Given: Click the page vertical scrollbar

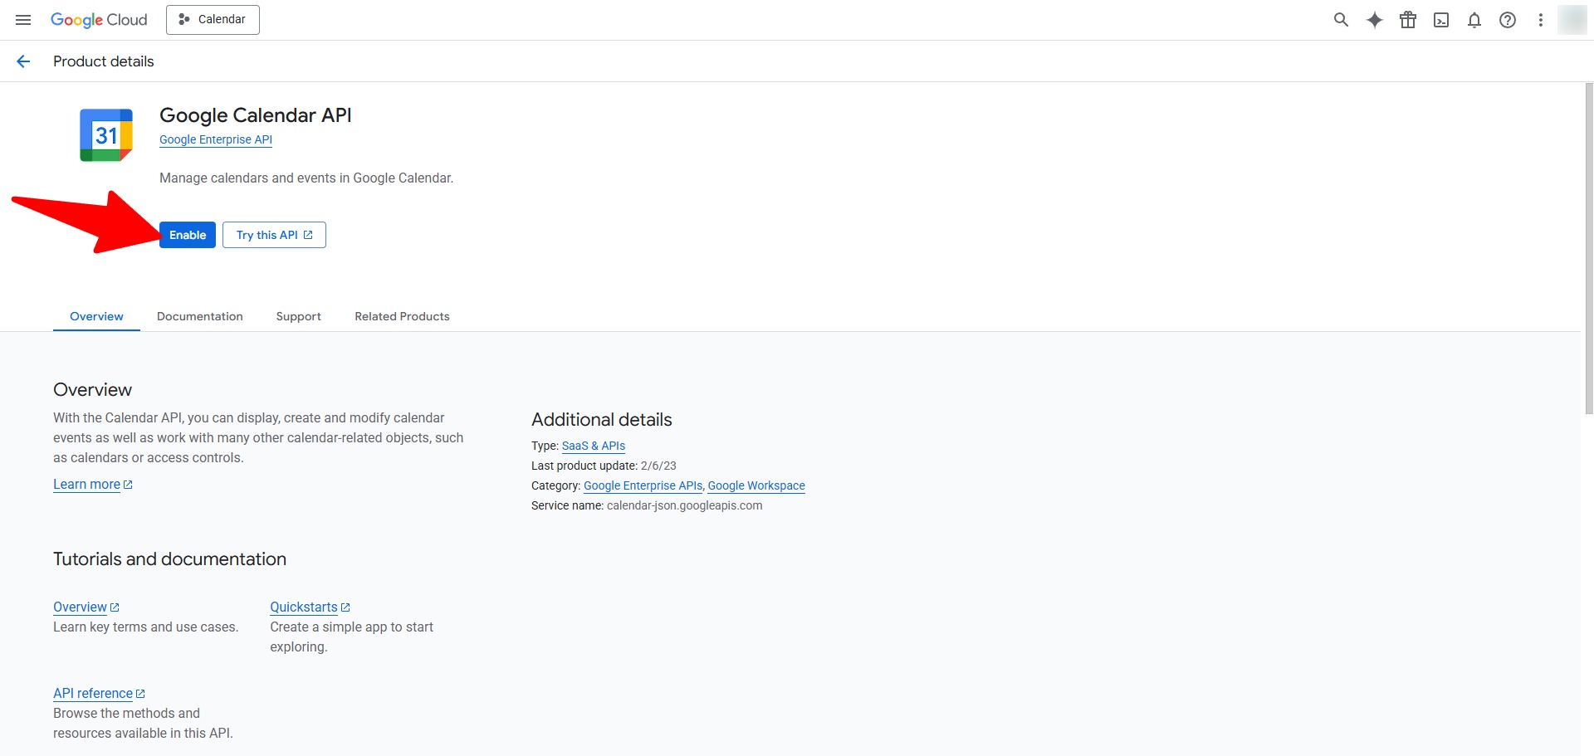Looking at the screenshot, I should pyautogui.click(x=1589, y=249).
